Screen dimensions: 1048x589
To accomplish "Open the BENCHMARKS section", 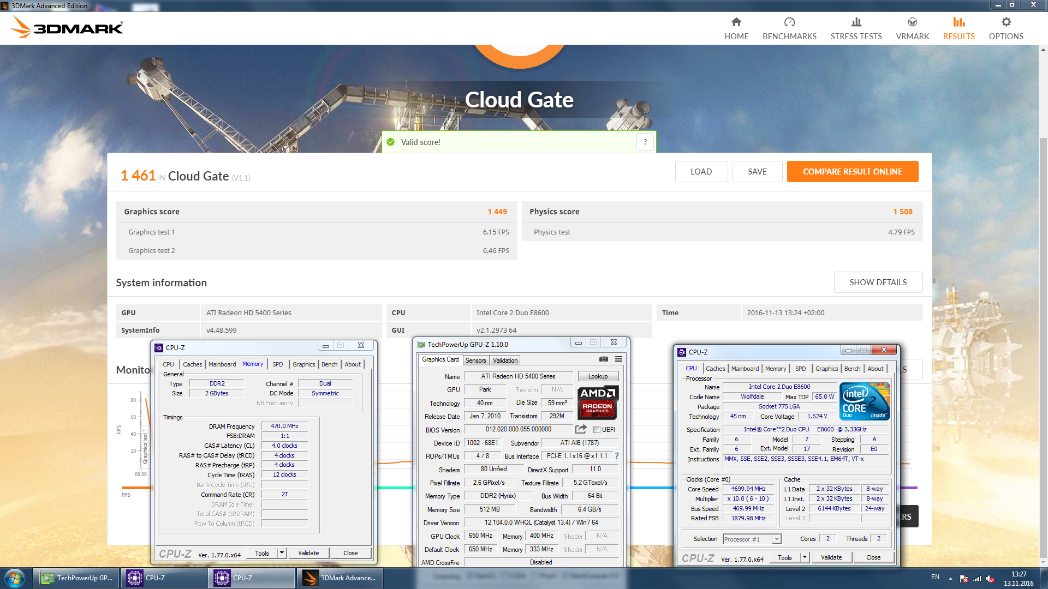I will (789, 28).
